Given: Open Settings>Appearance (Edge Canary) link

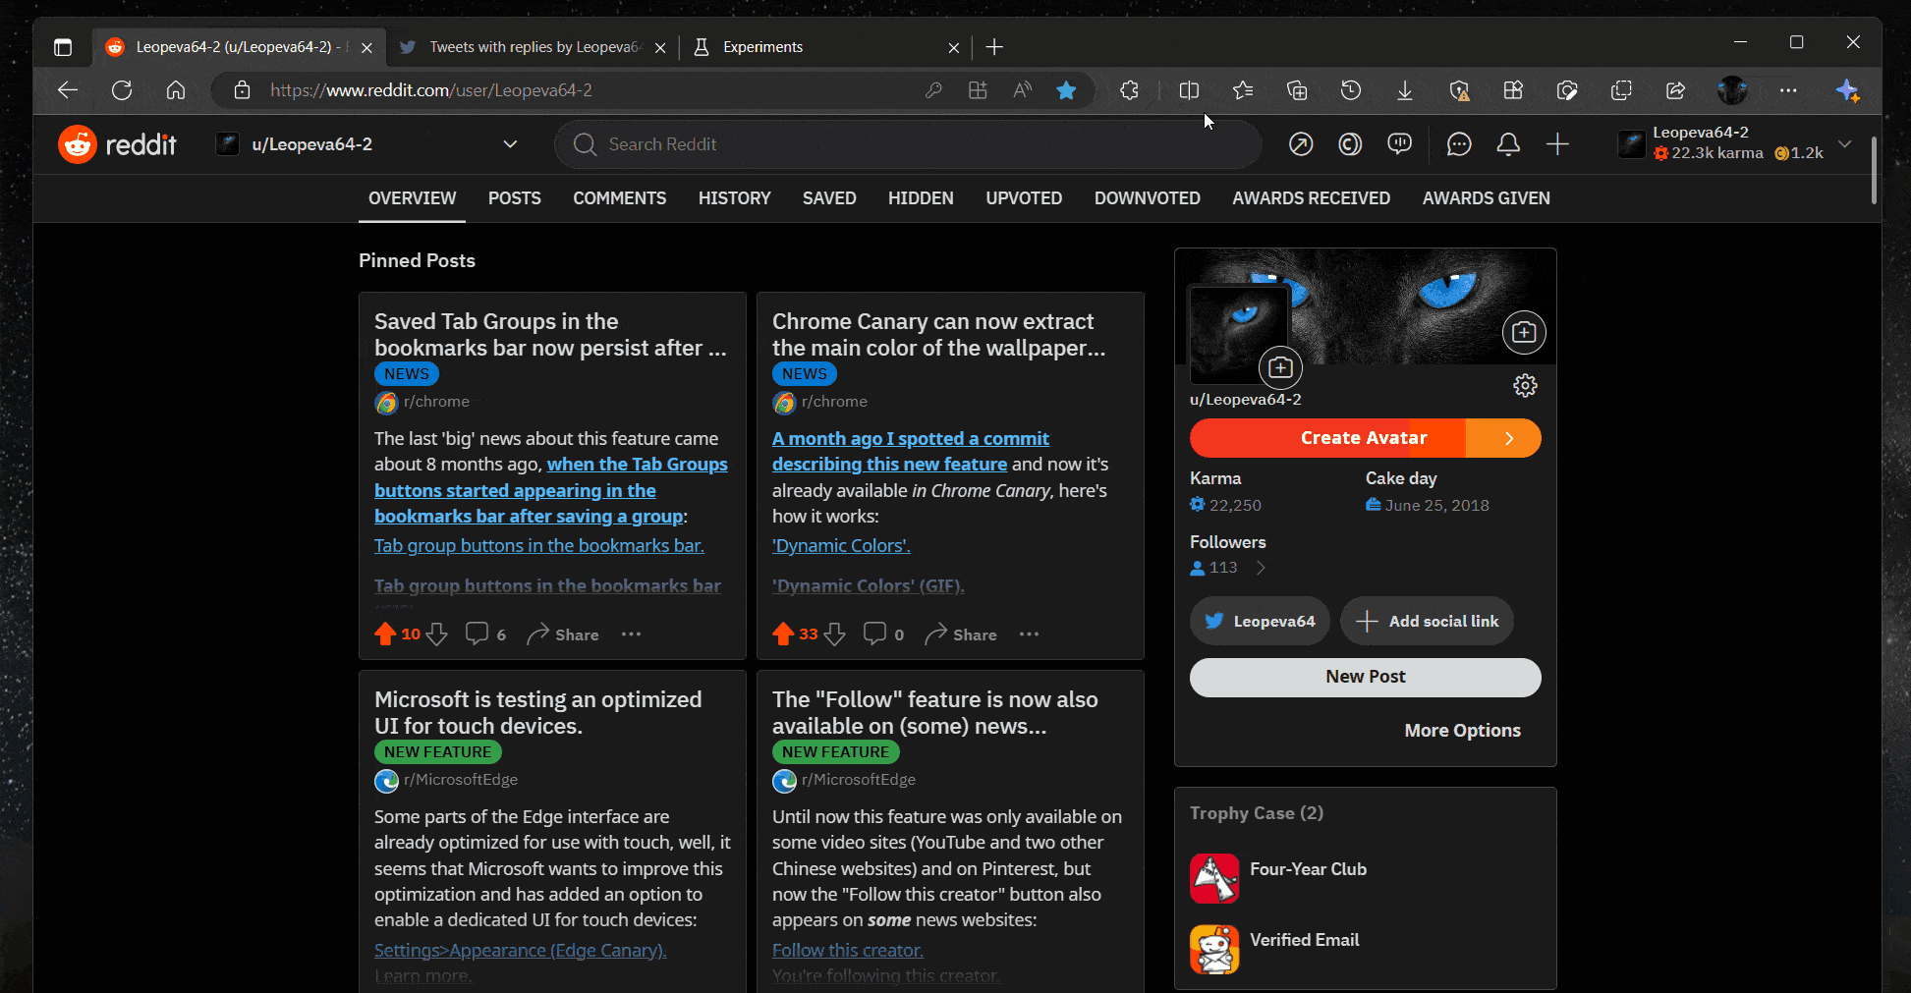Looking at the screenshot, I should point(521,950).
